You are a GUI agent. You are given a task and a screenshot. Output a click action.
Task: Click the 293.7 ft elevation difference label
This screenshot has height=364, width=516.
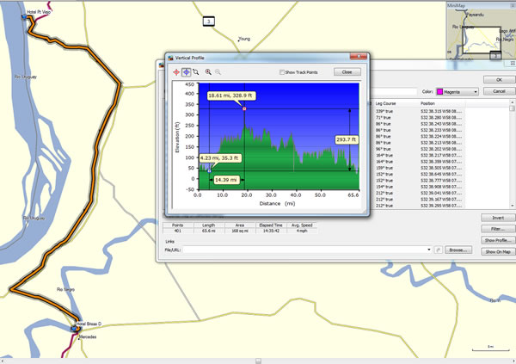click(x=347, y=139)
